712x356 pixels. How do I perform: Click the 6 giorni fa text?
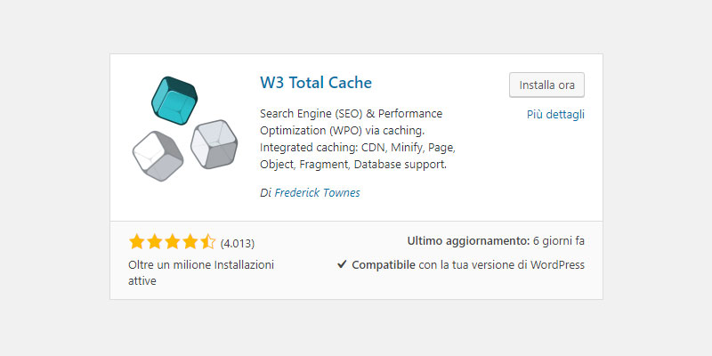tap(559, 241)
